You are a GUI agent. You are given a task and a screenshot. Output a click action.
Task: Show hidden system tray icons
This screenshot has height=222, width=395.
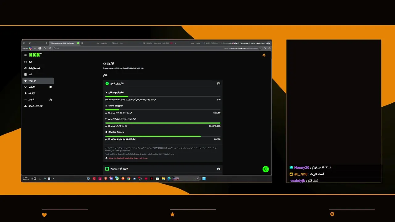click(x=53, y=179)
